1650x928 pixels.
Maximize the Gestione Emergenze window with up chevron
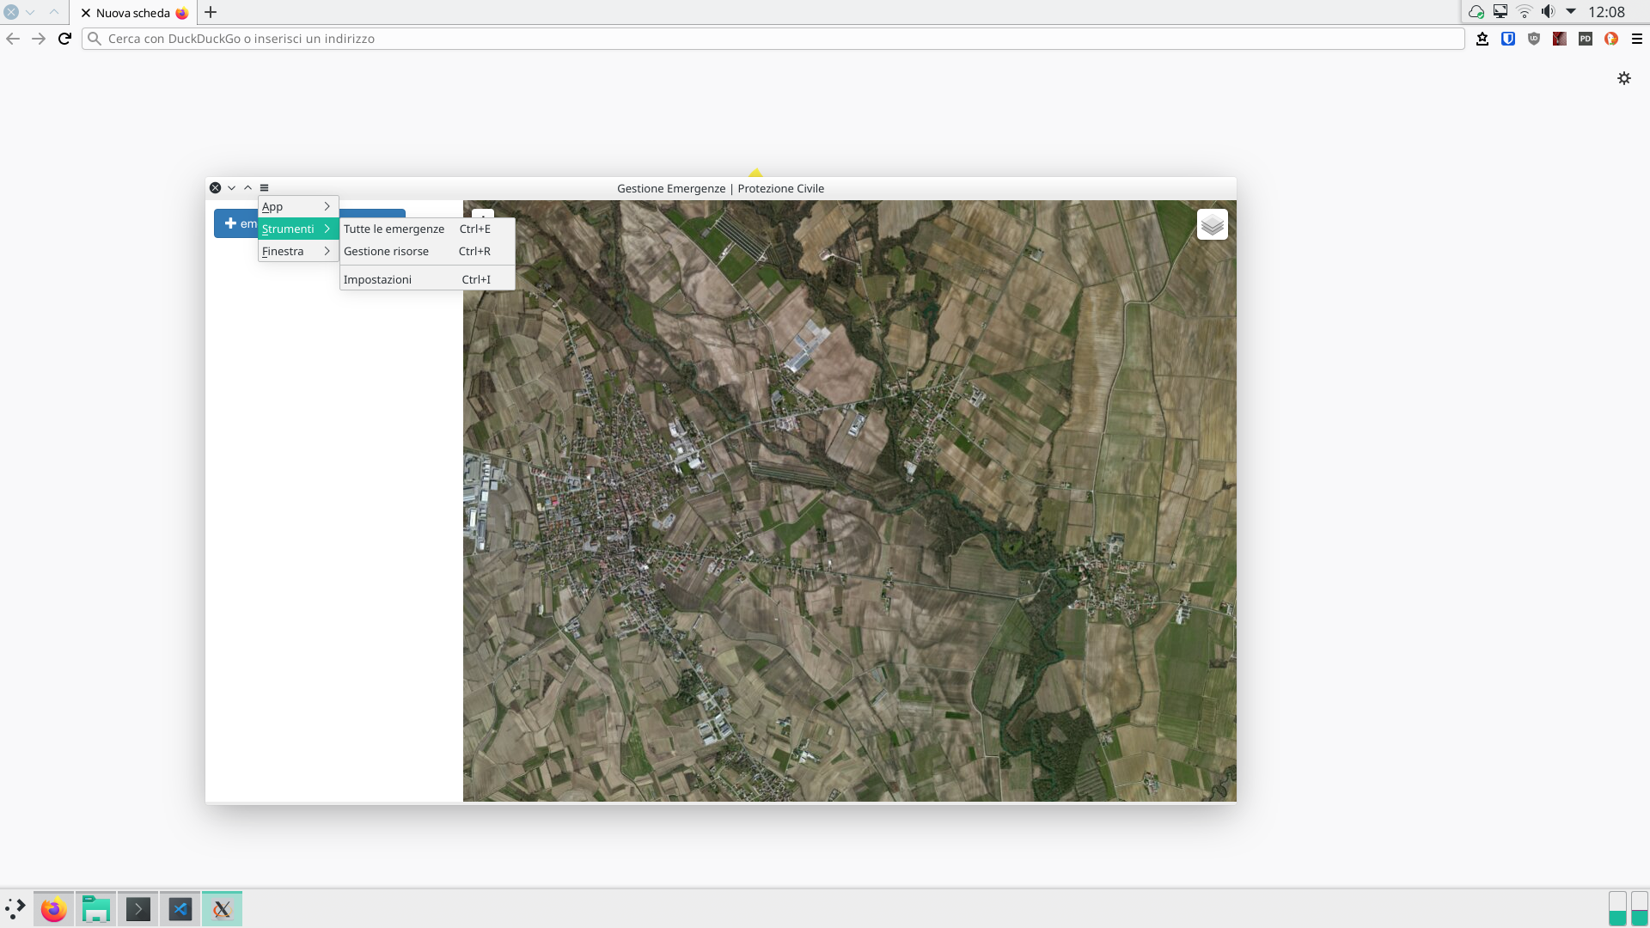click(x=247, y=188)
